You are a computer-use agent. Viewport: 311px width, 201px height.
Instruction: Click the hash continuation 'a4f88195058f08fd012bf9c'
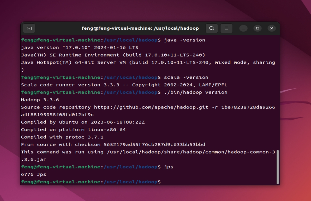click(x=58, y=115)
